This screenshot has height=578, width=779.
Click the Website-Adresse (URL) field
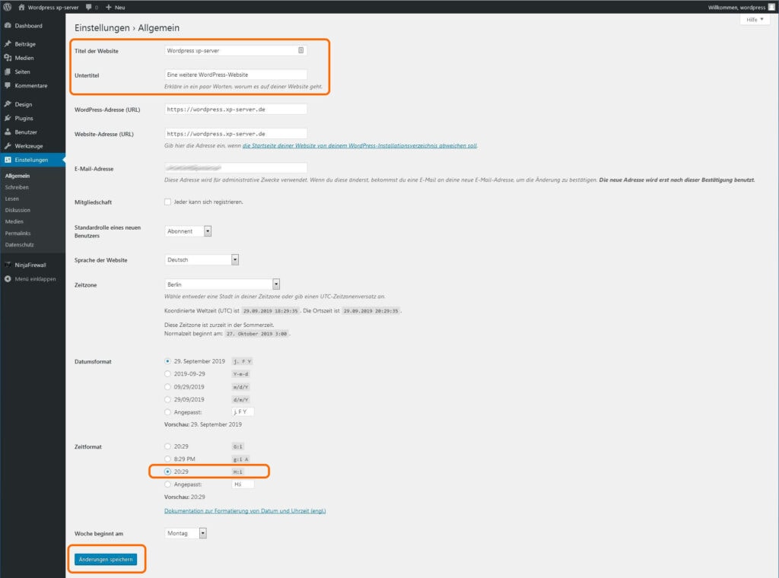236,134
